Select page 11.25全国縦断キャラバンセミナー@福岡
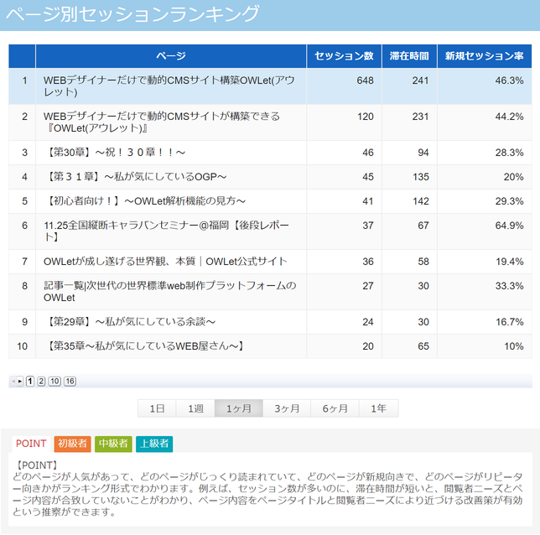Image resolution: width=540 pixels, height=535 pixels. (x=166, y=231)
